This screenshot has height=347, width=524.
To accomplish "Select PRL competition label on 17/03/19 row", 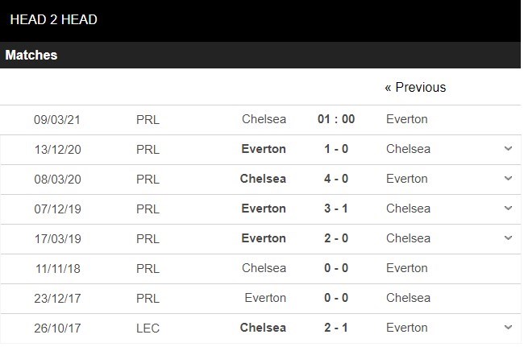I will [x=148, y=238].
